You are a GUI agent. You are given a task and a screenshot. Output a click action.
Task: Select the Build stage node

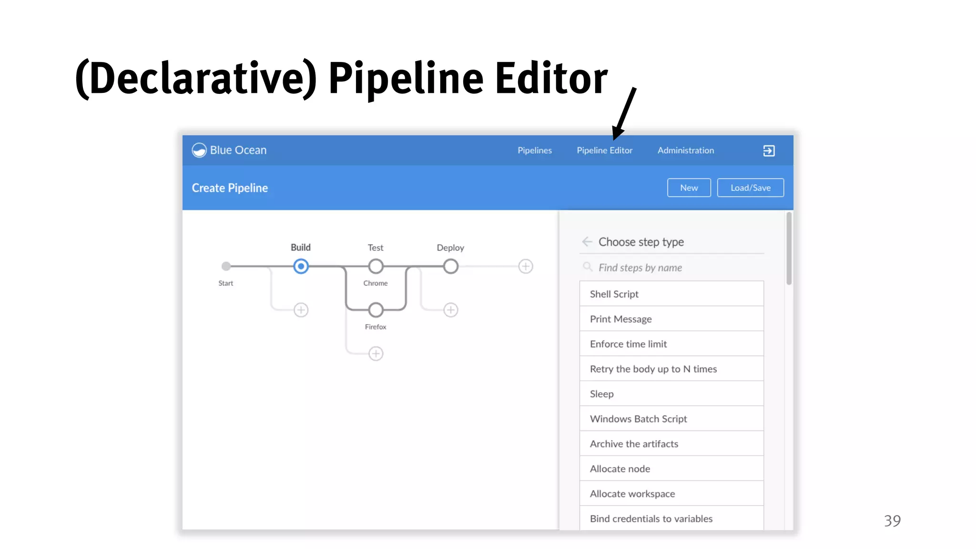301,266
